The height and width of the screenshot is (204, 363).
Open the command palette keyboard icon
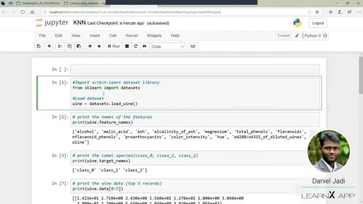[193, 46]
